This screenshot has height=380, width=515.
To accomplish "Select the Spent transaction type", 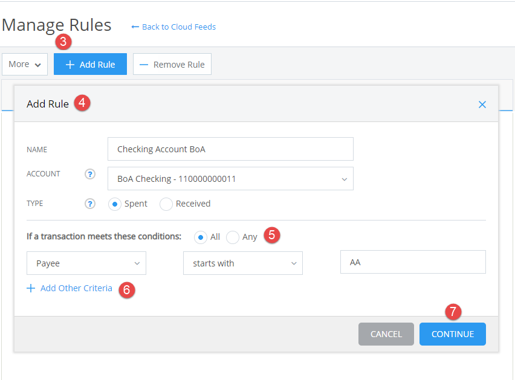I will point(114,204).
